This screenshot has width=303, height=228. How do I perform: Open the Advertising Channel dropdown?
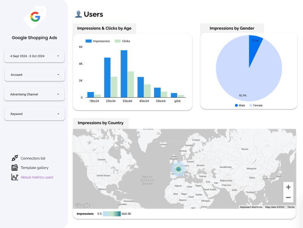coord(34,94)
